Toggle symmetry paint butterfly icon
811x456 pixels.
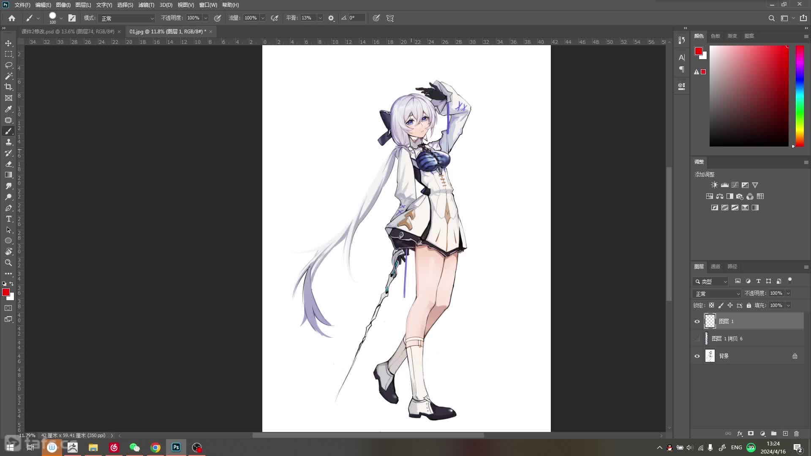click(390, 18)
